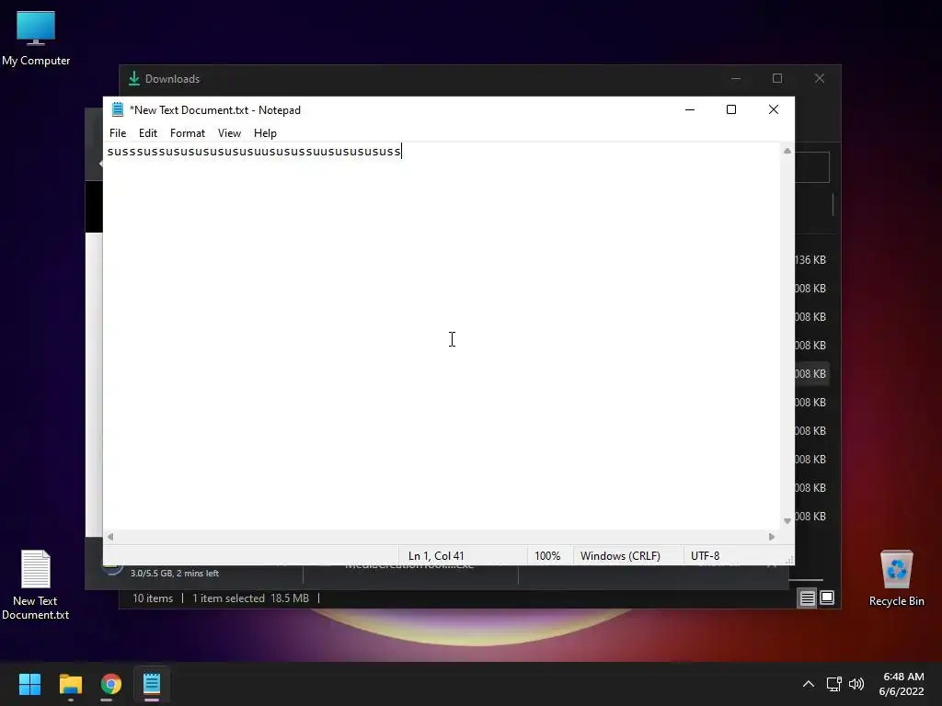Click the UTF-8 encoding status entry

(706, 556)
